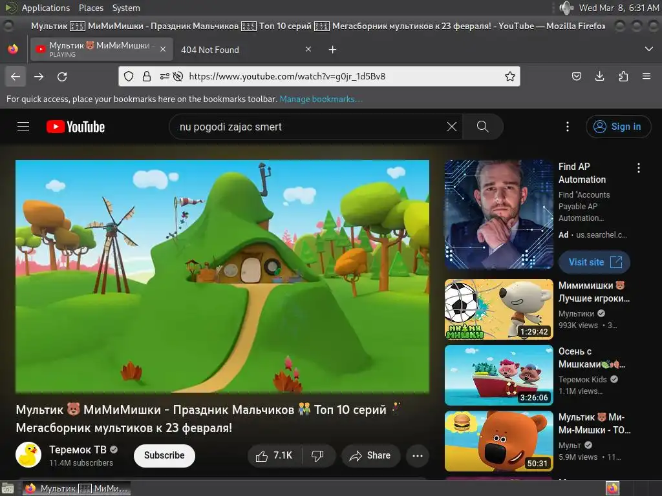The width and height of the screenshot is (662, 496).
Task: Click the autoplay blocked icon in address bar
Action: click(x=178, y=76)
